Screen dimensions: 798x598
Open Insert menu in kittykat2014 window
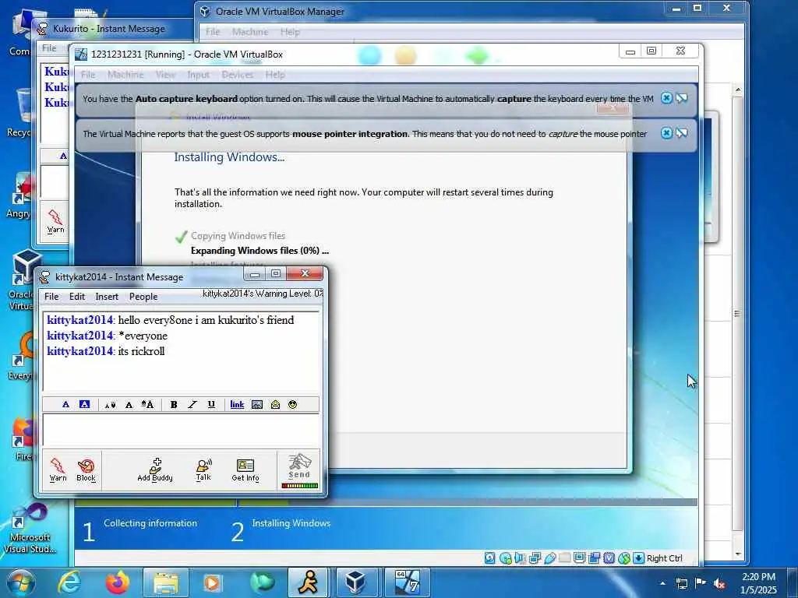pos(107,297)
